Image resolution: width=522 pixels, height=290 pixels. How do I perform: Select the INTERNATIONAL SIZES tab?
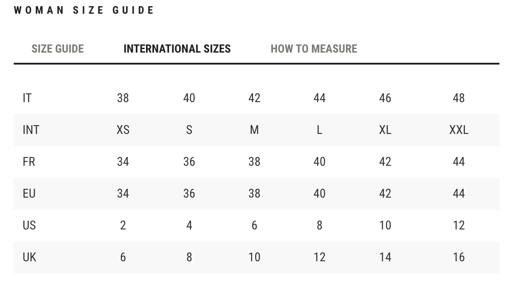click(177, 49)
